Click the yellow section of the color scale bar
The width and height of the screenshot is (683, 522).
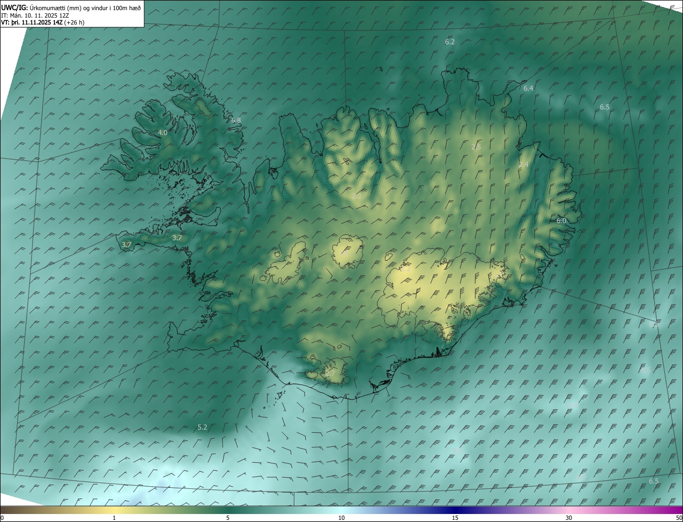[x=114, y=510]
